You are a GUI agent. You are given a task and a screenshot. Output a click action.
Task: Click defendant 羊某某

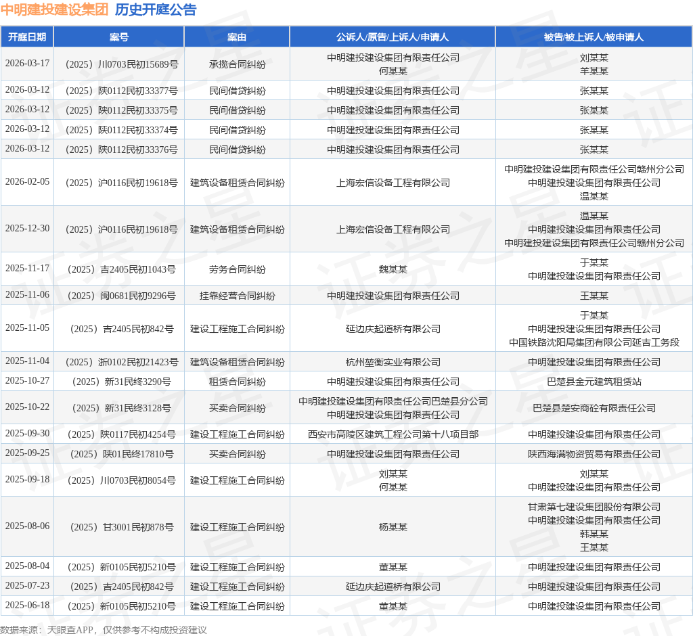[594, 71]
